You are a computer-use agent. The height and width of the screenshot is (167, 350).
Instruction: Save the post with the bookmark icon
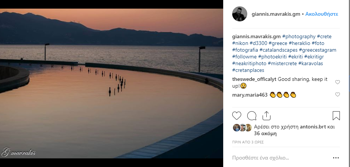pyautogui.click(x=336, y=115)
